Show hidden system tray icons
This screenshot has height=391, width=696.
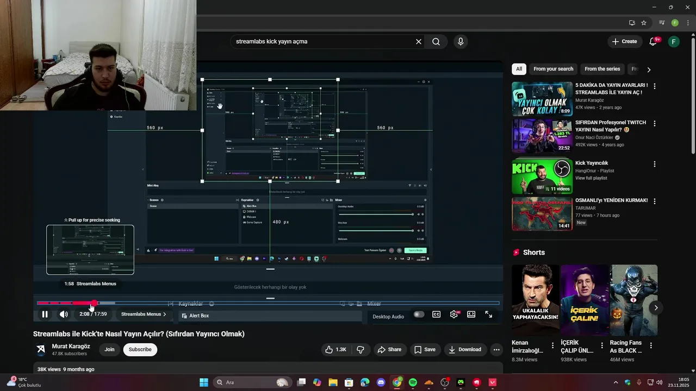click(616, 382)
